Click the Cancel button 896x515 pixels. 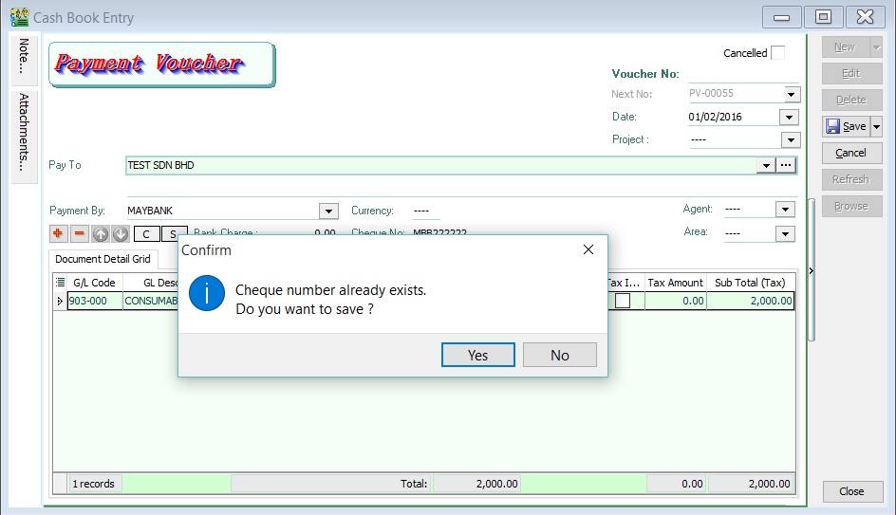851,153
